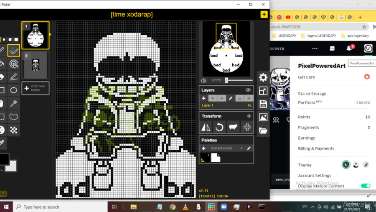Switch to the YouTube browser tab
The width and height of the screenshot is (376, 212).
click(x=288, y=17)
